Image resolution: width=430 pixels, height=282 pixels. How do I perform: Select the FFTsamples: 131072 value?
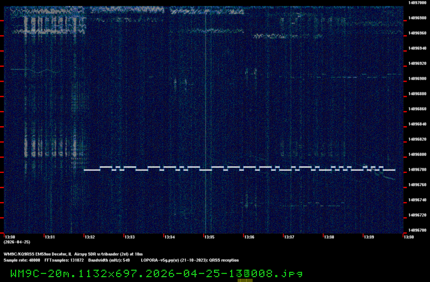point(64,261)
